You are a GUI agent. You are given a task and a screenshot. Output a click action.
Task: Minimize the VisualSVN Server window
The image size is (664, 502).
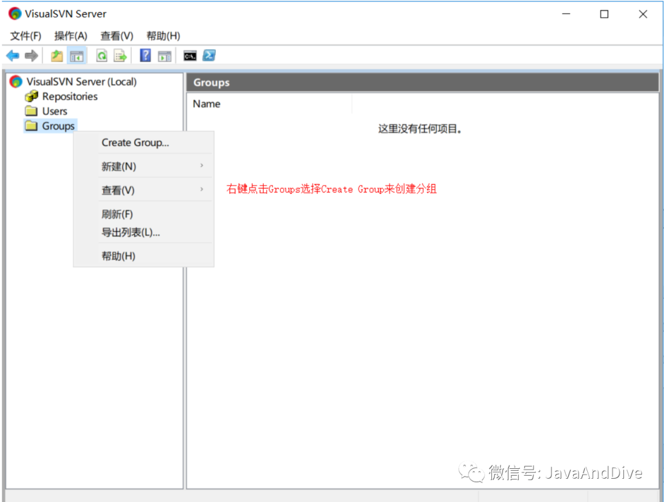click(566, 14)
